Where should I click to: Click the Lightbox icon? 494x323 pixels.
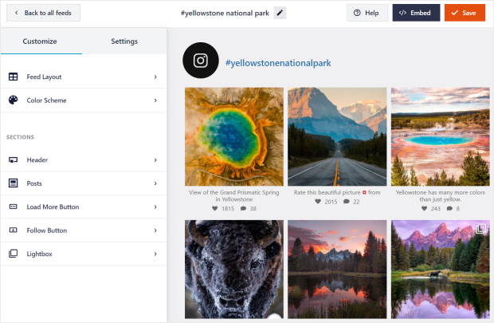[14, 254]
